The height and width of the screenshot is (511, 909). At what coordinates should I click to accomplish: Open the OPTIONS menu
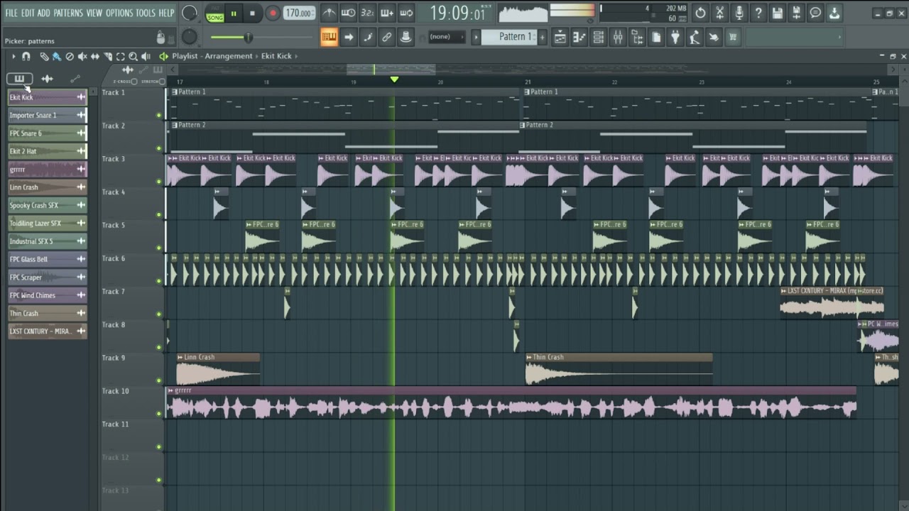(119, 13)
